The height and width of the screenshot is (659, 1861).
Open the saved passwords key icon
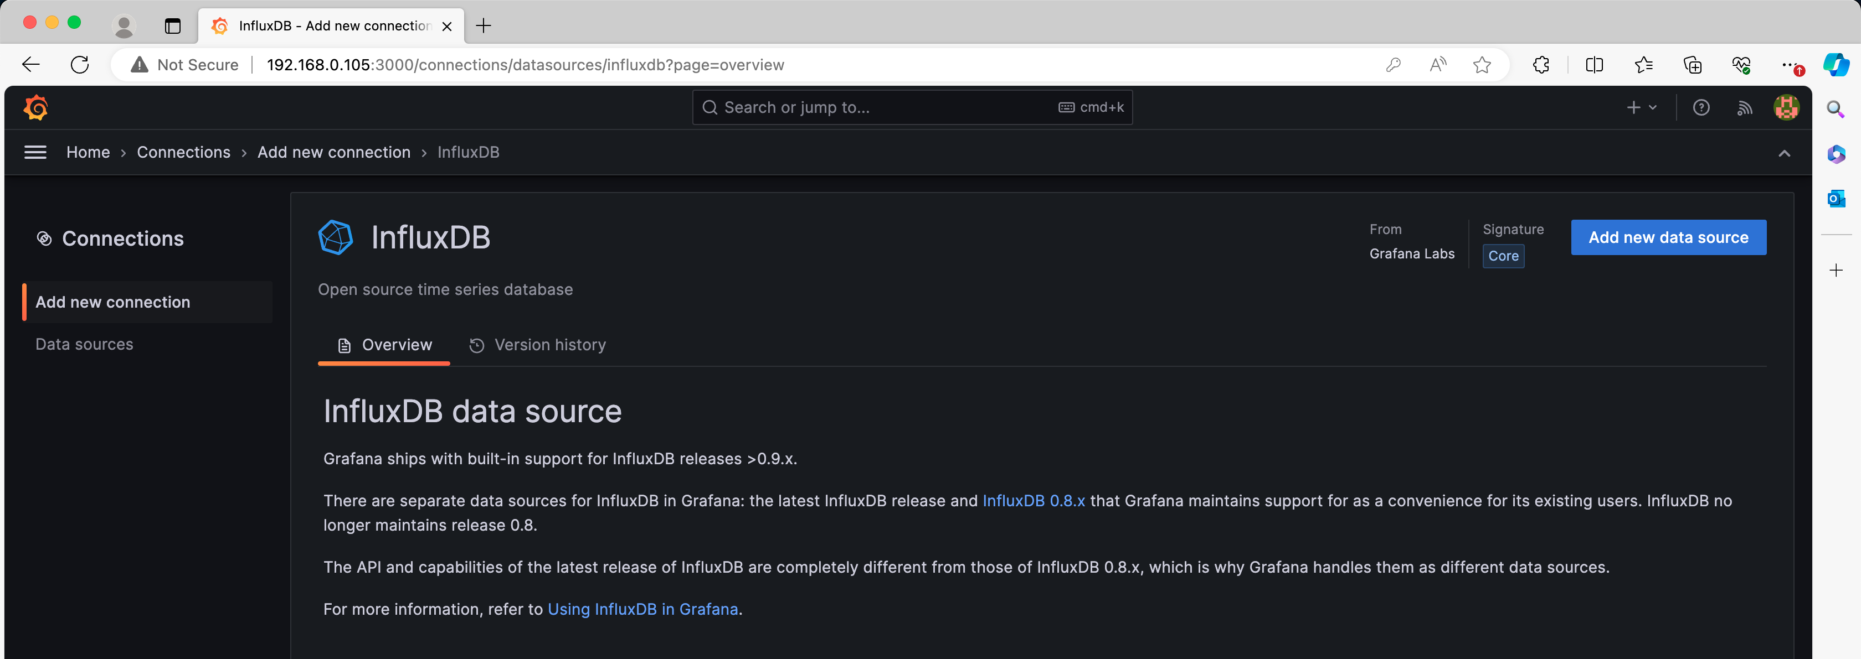(1393, 65)
